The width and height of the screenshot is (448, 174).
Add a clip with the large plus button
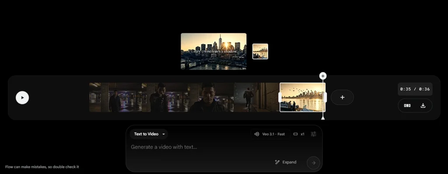point(342,97)
